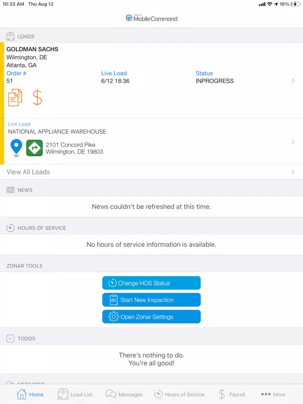
Task: Tap the Hours of Service tab clock icon
Action: pyautogui.click(x=158, y=394)
